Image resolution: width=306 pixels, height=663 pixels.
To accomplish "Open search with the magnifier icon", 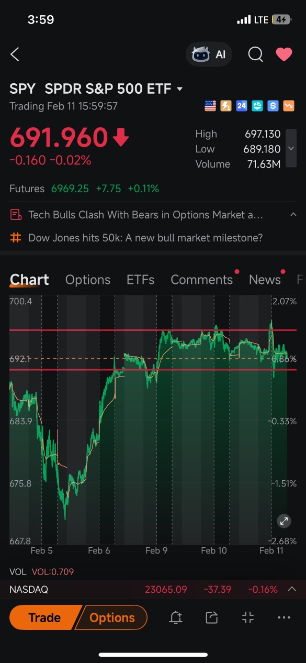I will pos(255,54).
